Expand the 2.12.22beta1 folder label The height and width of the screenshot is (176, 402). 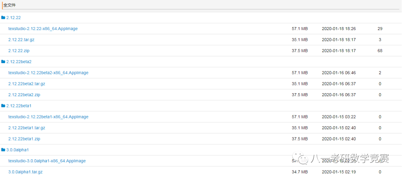click(19, 106)
